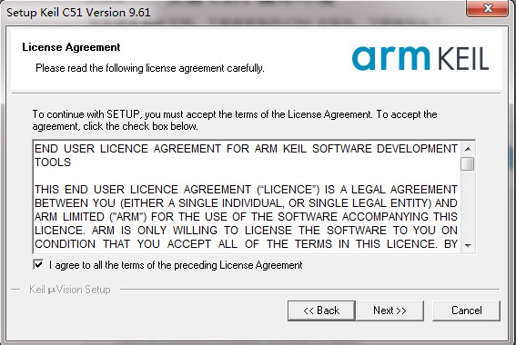
Task: Click the license text scrollbar up arrow
Action: 468,149
